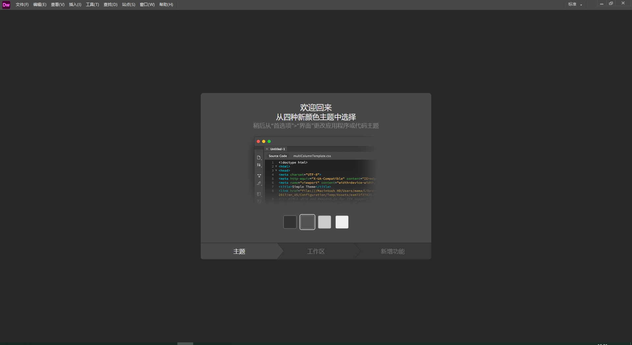
Task: Open the 帮助(H) menu
Action: pyautogui.click(x=166, y=5)
